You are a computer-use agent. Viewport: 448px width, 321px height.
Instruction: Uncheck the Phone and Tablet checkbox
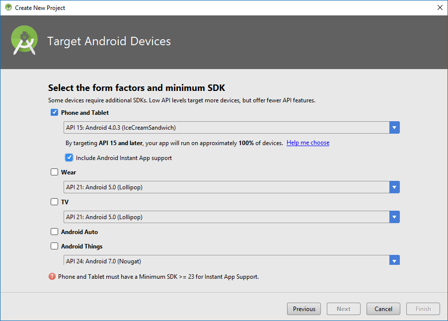pos(54,112)
